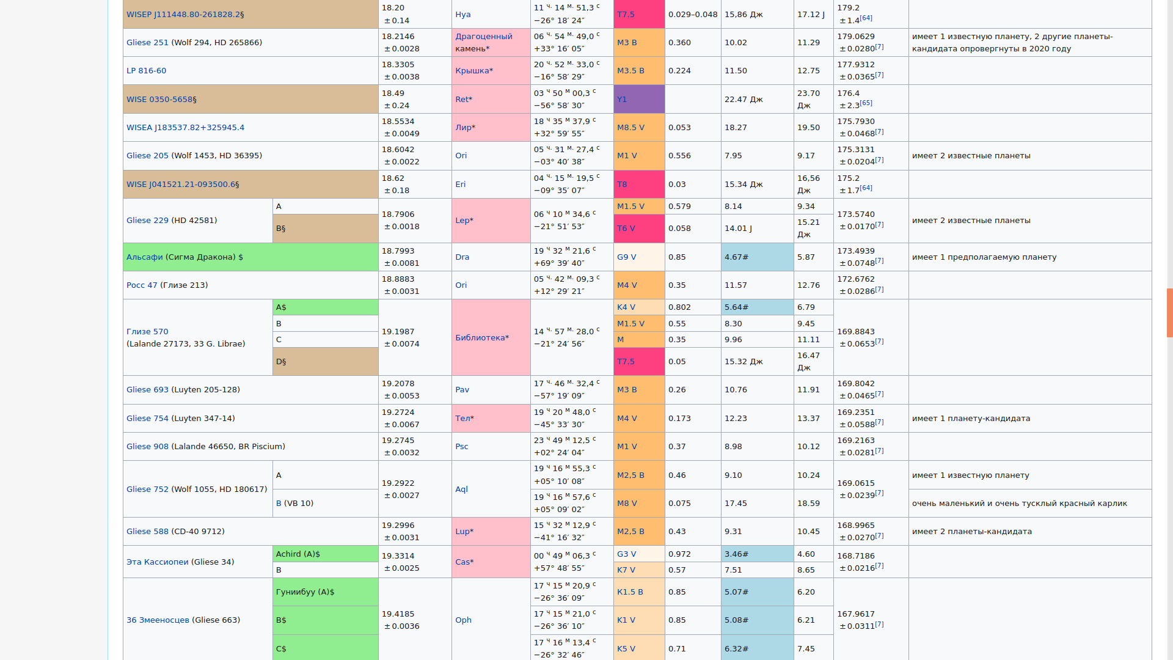This screenshot has width=1173, height=660.
Task: Open the Pav constellation link
Action: [462, 390]
